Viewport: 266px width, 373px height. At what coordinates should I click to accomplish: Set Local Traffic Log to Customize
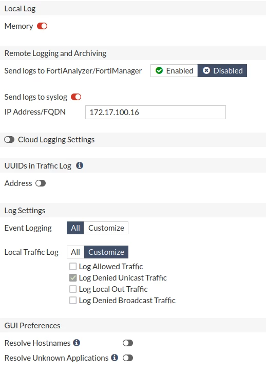tap(106, 252)
